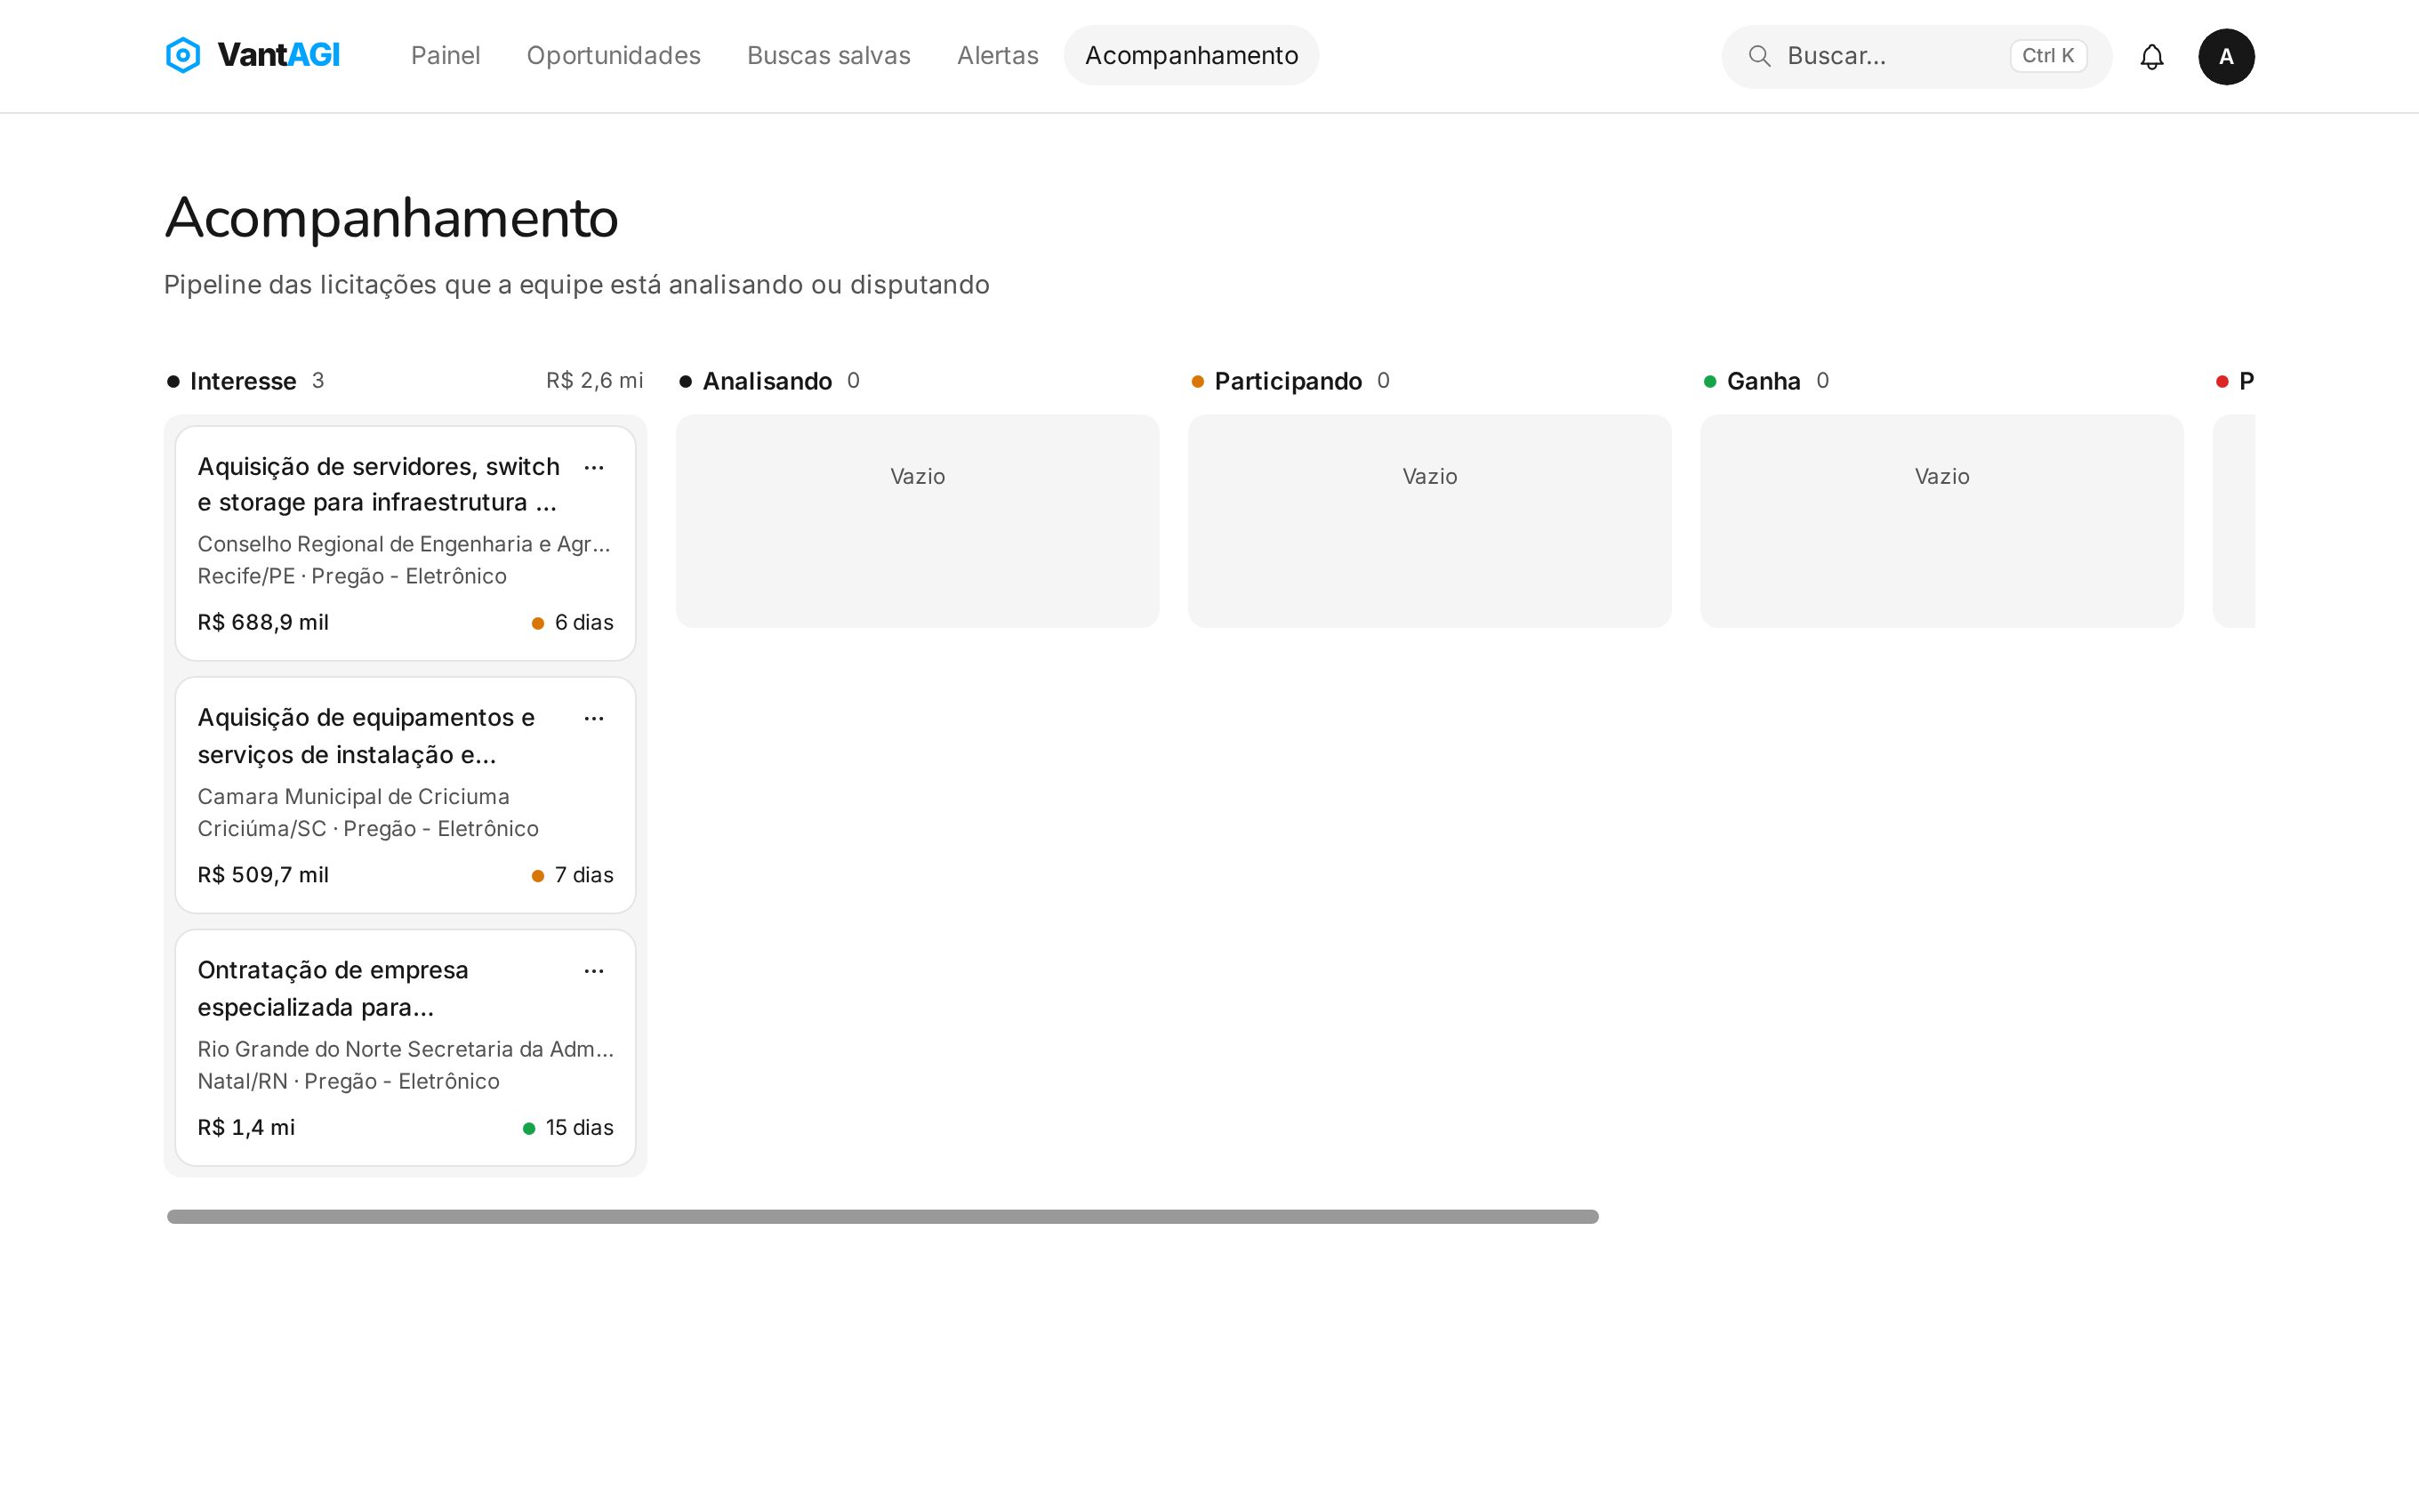Click Rio Grande do Norte Secretaria text

(x=406, y=1049)
